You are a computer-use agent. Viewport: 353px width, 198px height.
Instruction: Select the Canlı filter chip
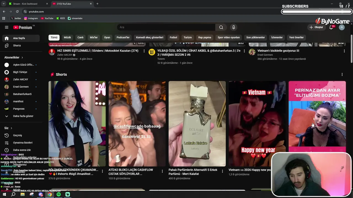pos(80,37)
